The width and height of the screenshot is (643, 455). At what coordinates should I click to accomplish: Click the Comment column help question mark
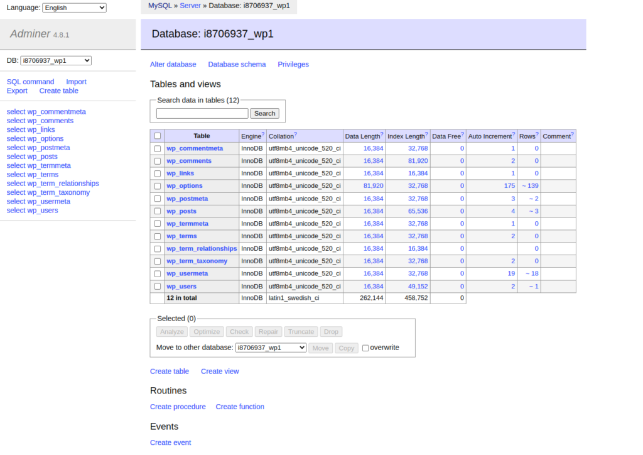573,134
